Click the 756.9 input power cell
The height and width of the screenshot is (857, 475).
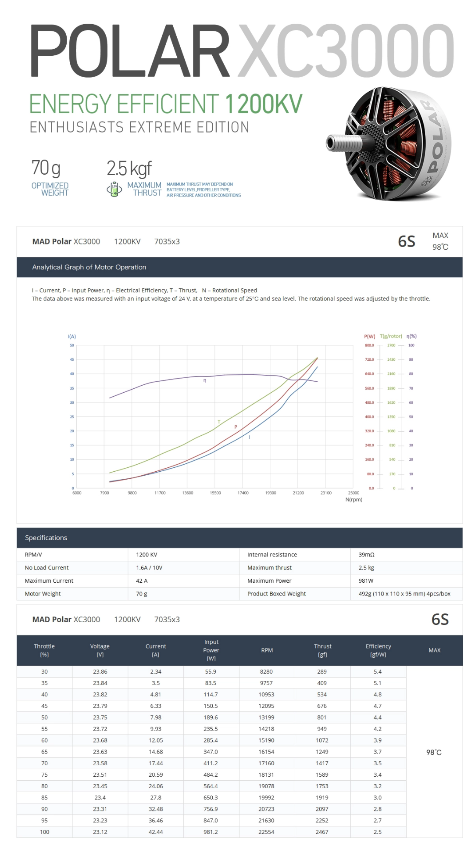point(211,809)
